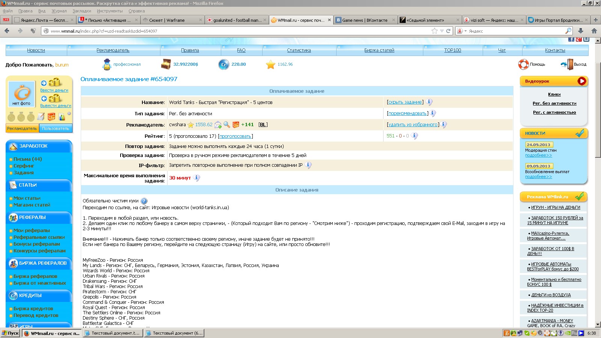Click the magnifier icon next to advertiser cwshara
601x338 pixels.
[x=227, y=125]
